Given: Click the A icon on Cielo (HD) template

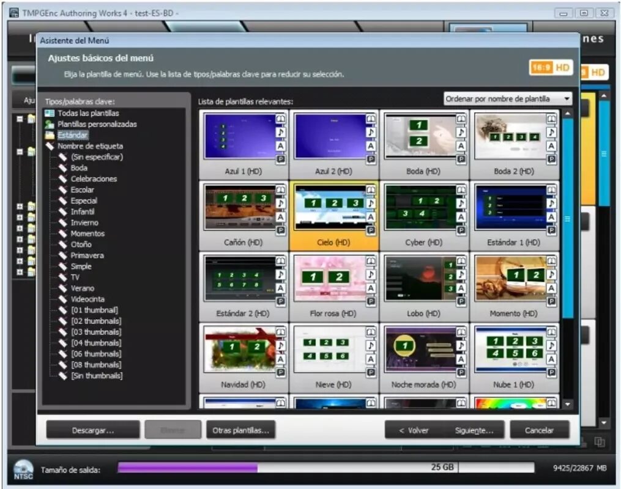Looking at the screenshot, I should [371, 217].
